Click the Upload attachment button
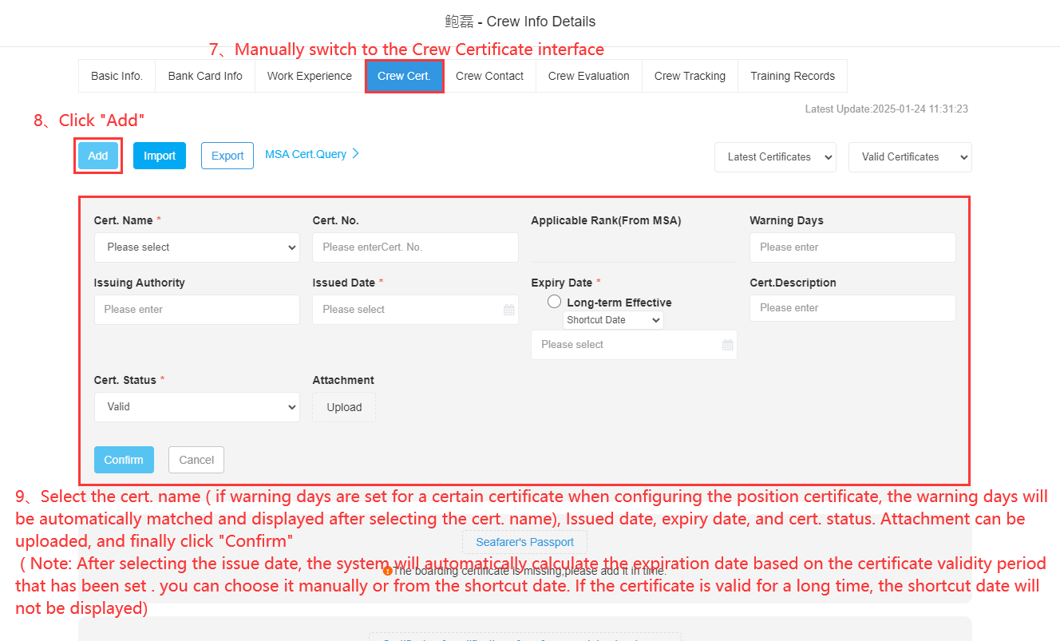The image size is (1060, 641). point(344,407)
